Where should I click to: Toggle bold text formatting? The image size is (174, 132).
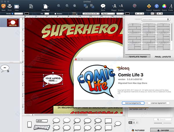coord(137,14)
